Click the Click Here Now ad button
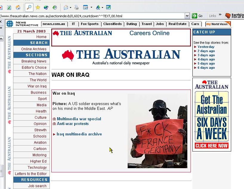 211,146
